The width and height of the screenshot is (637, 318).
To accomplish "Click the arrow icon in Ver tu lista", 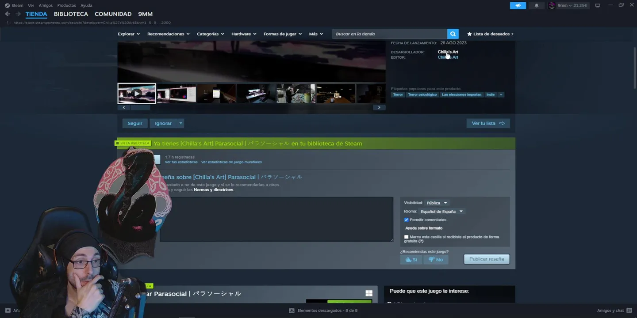I will tap(502, 123).
